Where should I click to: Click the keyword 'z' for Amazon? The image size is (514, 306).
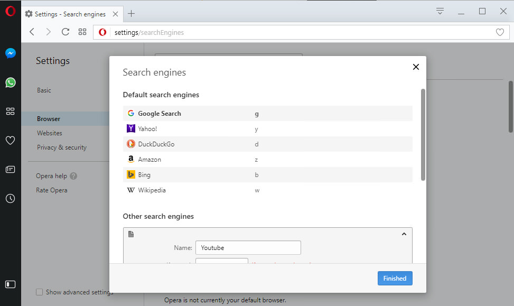pyautogui.click(x=256, y=160)
